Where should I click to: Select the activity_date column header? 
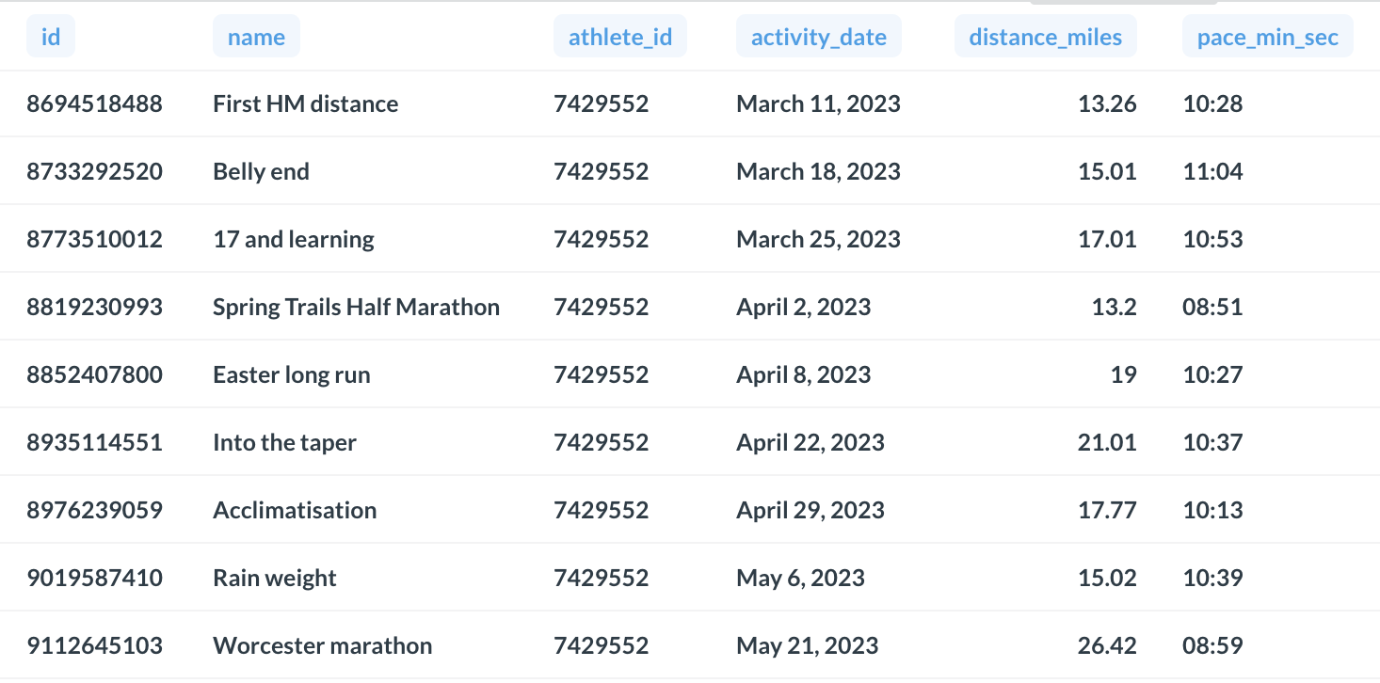818,36
